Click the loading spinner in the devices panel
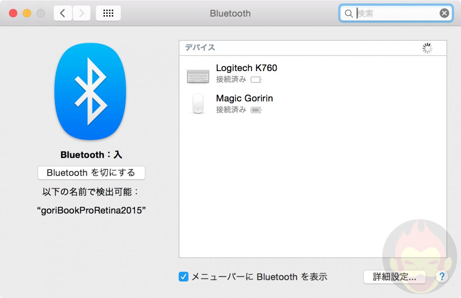This screenshot has height=298, width=461. 427,48
